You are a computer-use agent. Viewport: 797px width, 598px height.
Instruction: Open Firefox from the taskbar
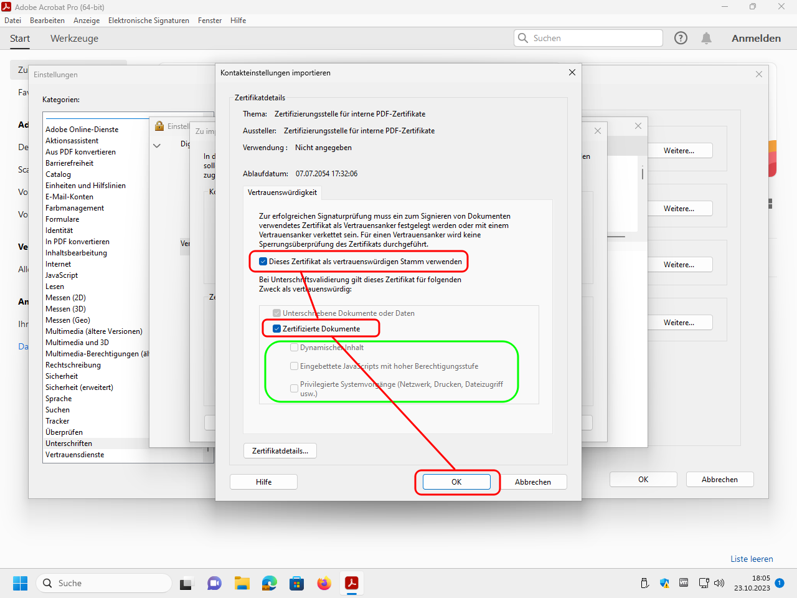coord(324,583)
